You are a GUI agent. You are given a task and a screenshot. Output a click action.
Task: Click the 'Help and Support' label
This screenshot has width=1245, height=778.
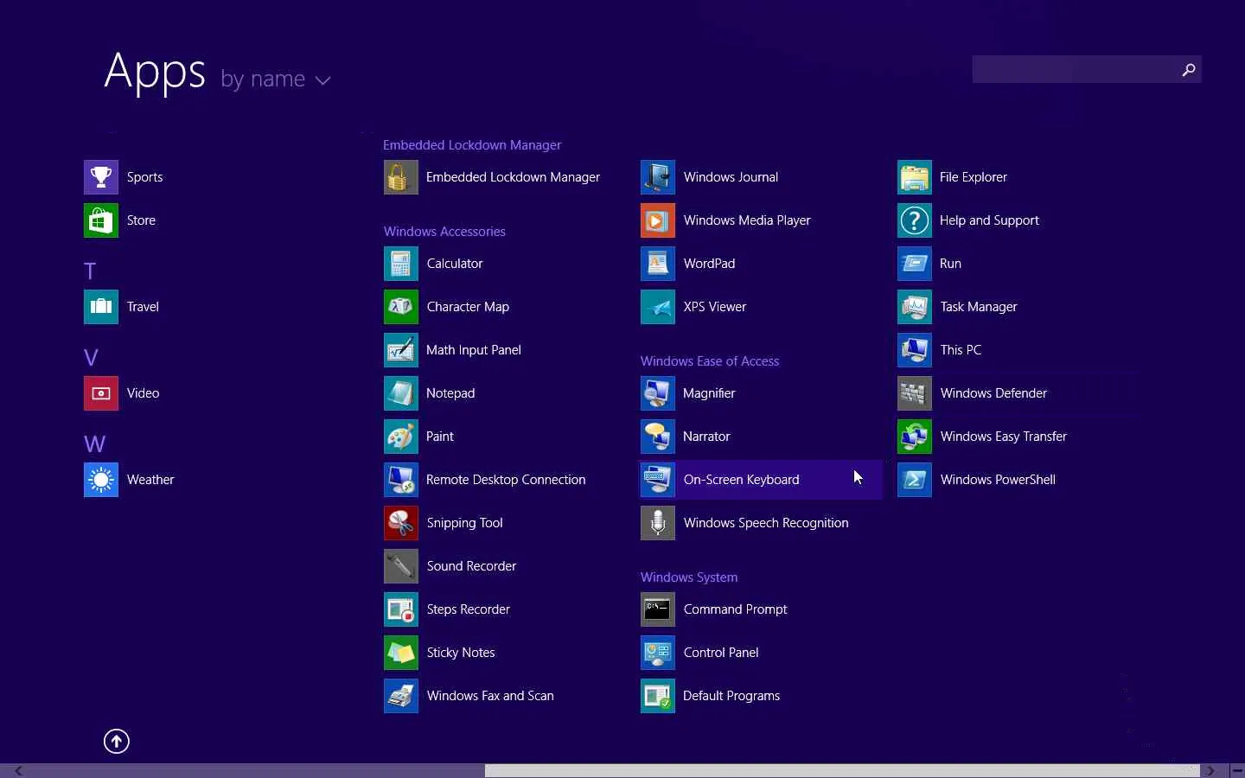pyautogui.click(x=989, y=220)
